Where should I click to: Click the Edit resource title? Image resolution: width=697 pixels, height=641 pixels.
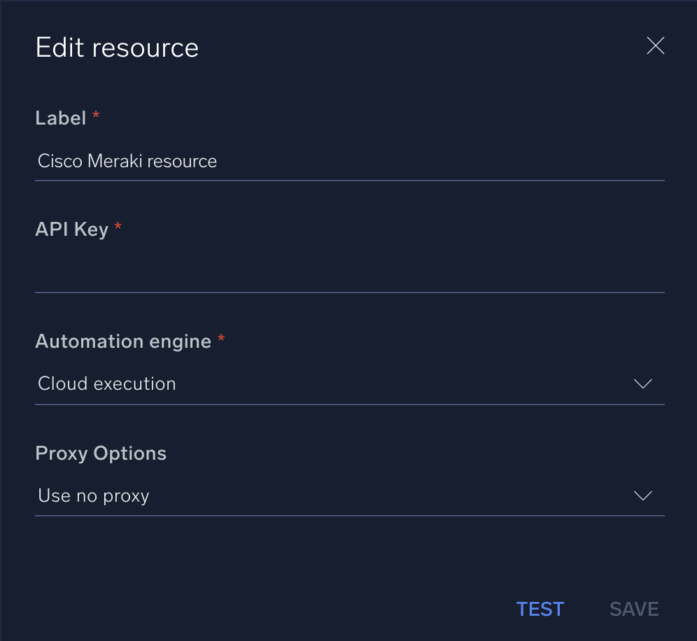tap(116, 47)
